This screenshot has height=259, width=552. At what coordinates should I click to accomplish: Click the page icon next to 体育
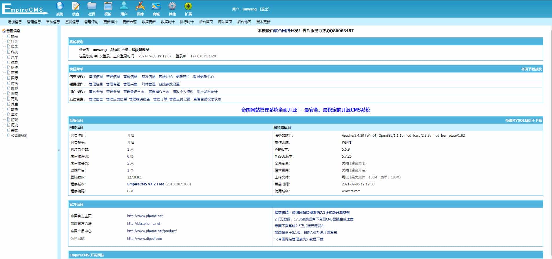[x=8, y=62]
